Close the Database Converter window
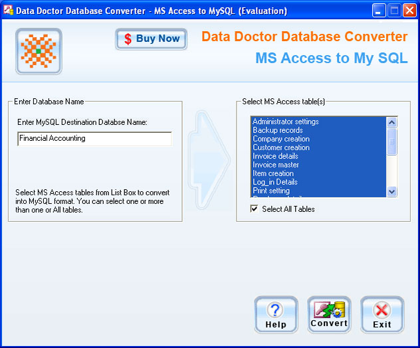This screenshot has width=420, height=348. [409, 11]
